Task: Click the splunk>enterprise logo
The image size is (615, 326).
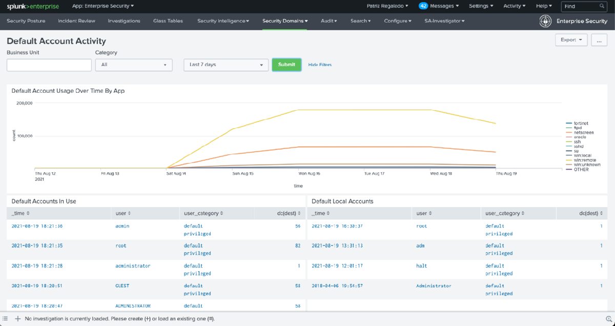Action: (32, 6)
